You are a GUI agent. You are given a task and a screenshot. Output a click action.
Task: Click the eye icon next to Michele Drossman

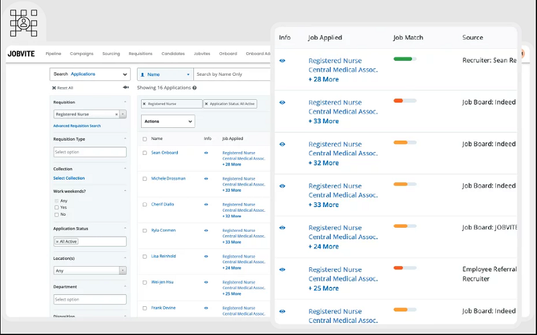(206, 178)
